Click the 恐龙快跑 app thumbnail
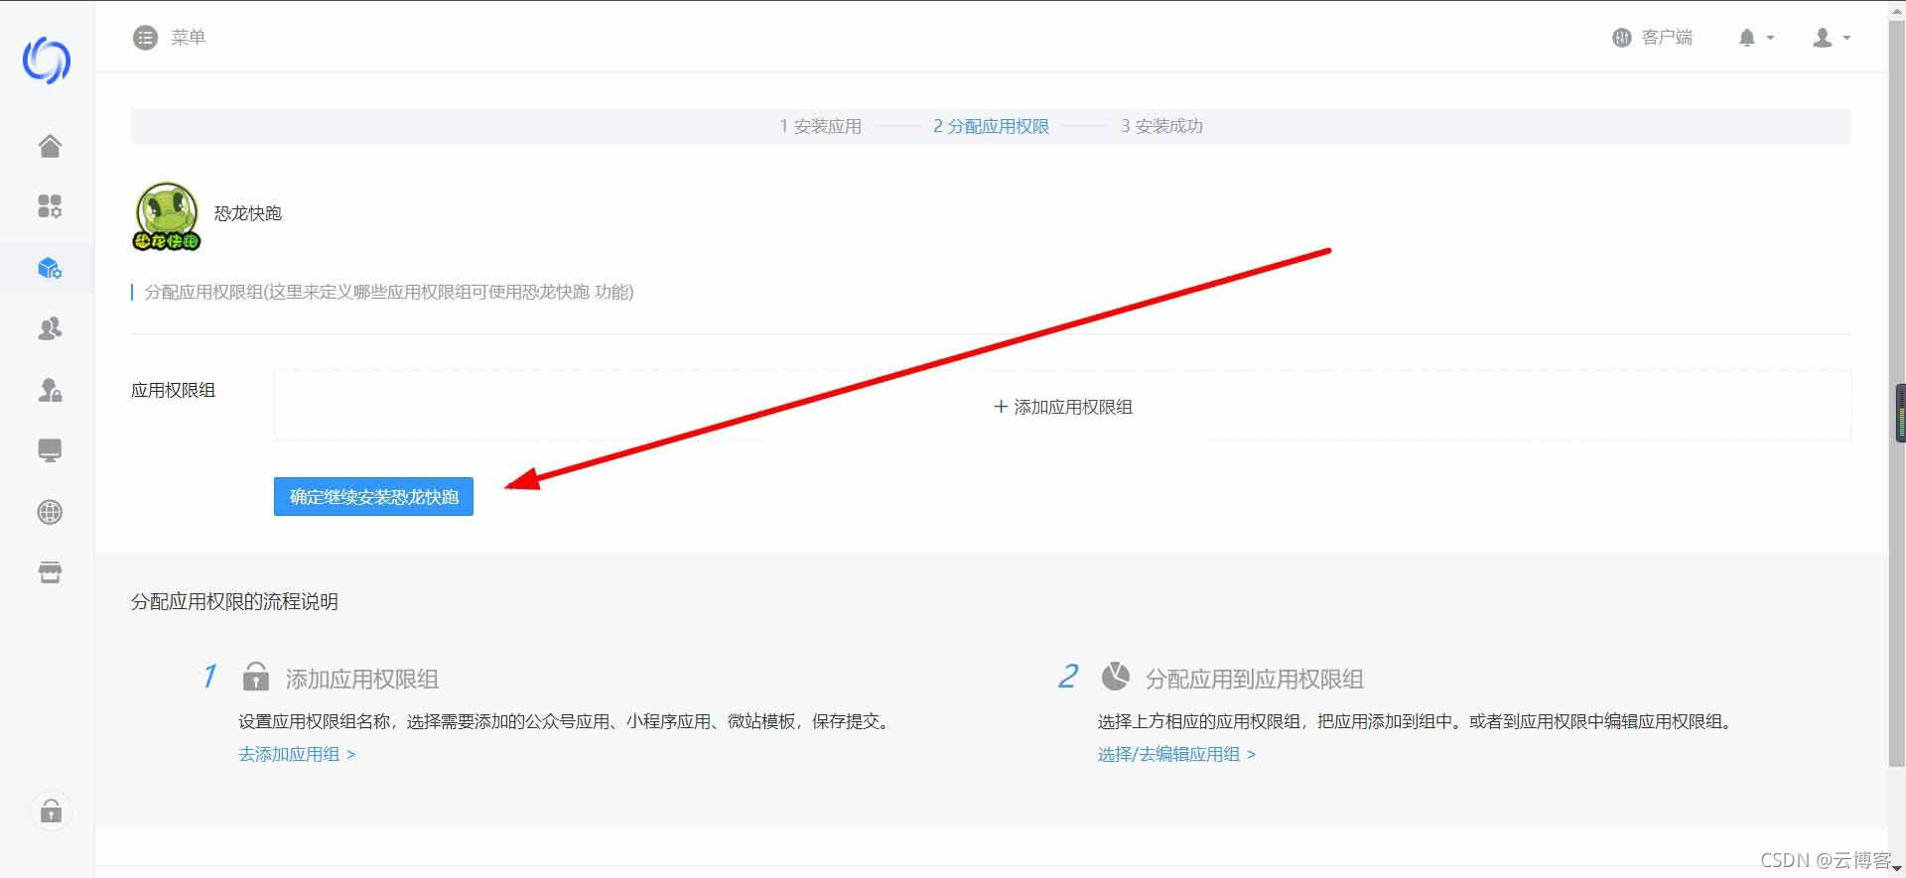The image size is (1906, 878). click(x=167, y=215)
